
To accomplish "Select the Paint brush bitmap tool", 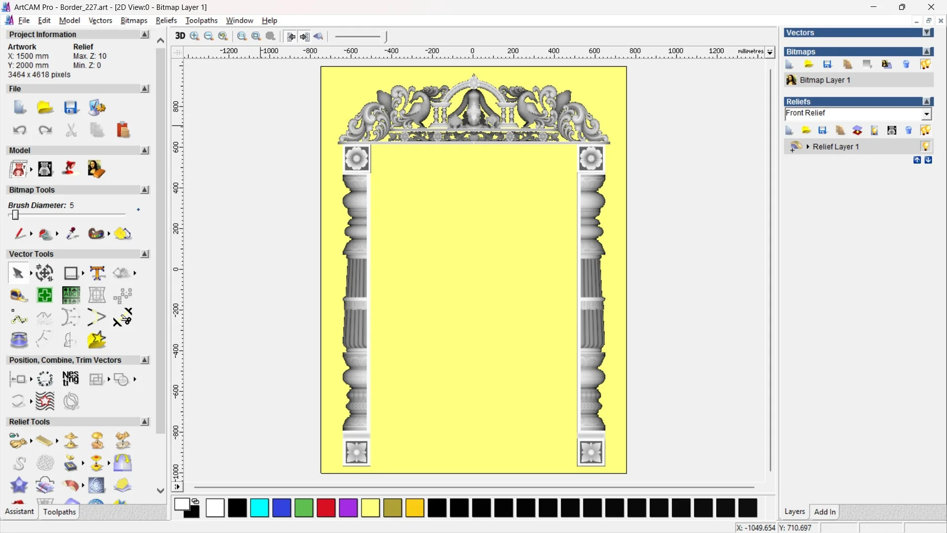I will pyautogui.click(x=20, y=233).
